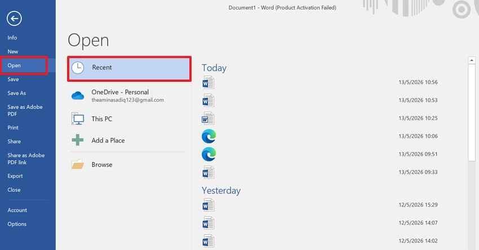Open the Word file dated 13/5/2026 10:56
The width and height of the screenshot is (479, 250).
click(x=209, y=82)
